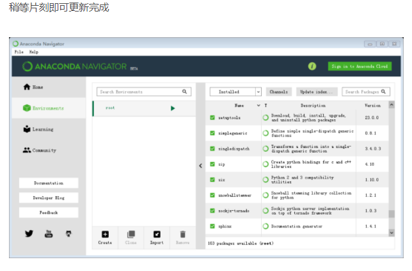Toggle the sphinx package checkbox
Image resolution: width=412 pixels, height=271 pixels.
click(212, 226)
